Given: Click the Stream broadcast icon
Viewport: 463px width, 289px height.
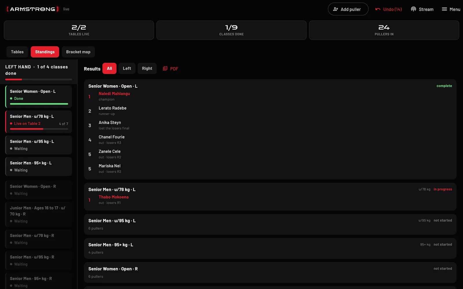Looking at the screenshot, I should [414, 9].
